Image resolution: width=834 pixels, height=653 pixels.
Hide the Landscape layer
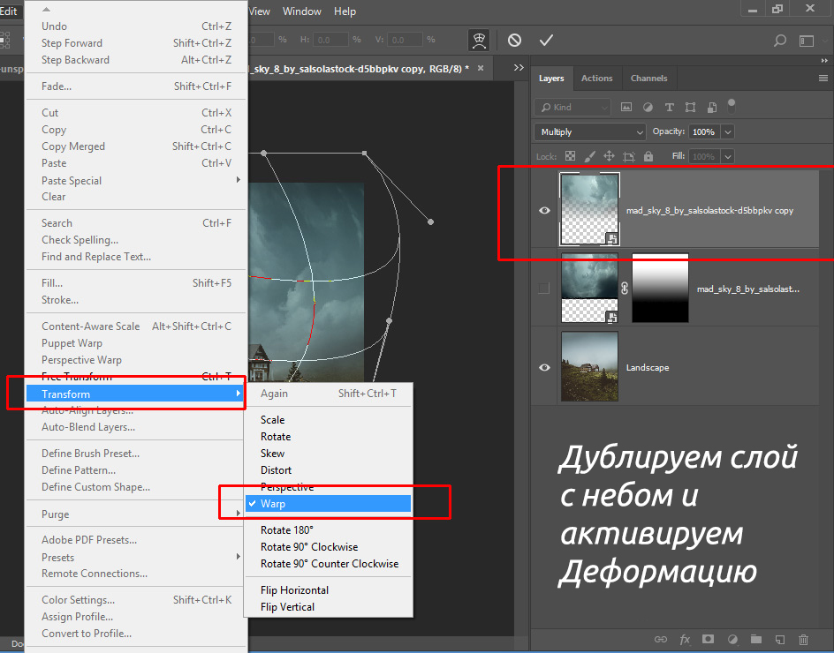tap(544, 367)
